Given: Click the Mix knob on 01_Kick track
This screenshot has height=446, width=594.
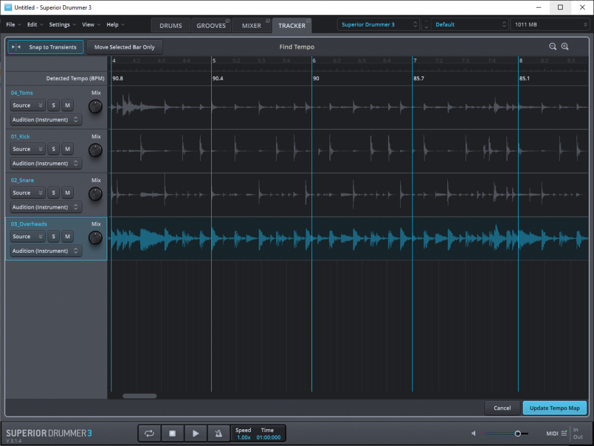Looking at the screenshot, I should [x=95, y=150].
